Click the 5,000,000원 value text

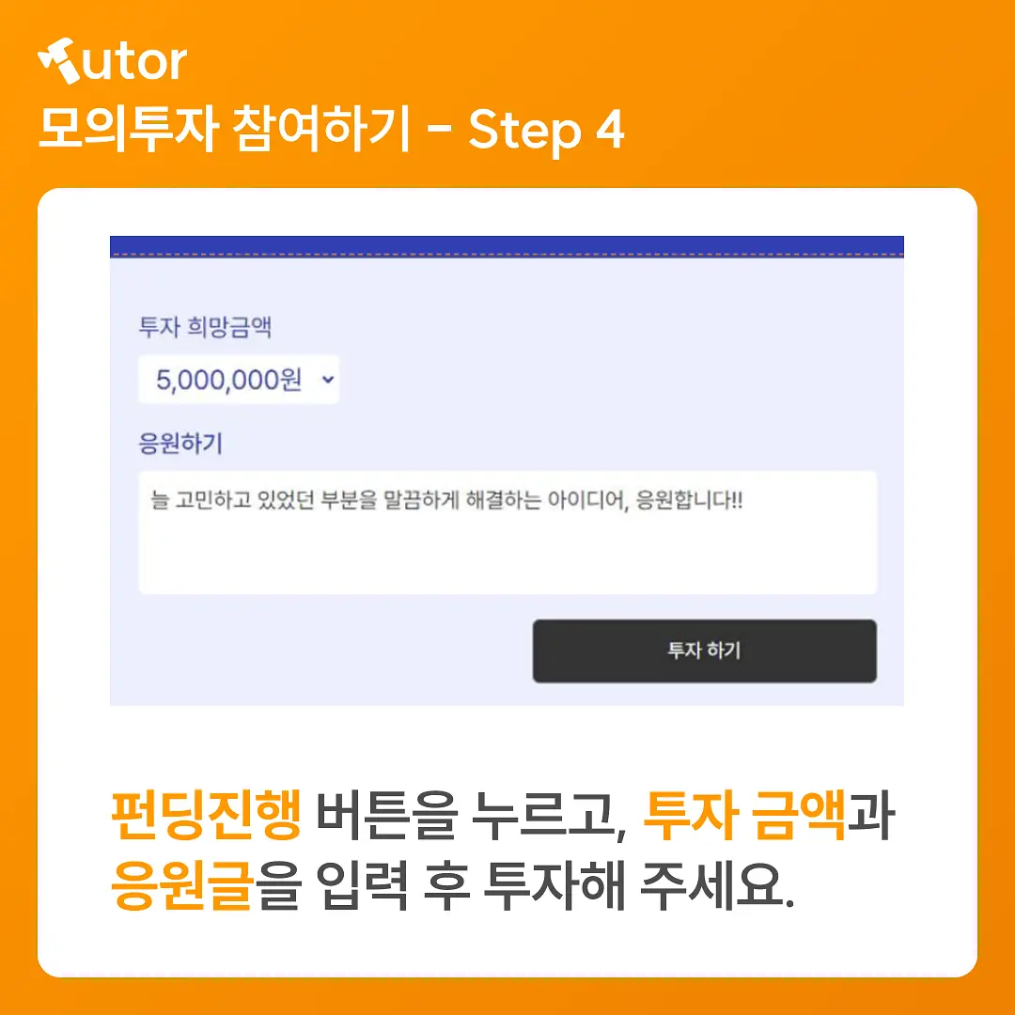click(229, 380)
